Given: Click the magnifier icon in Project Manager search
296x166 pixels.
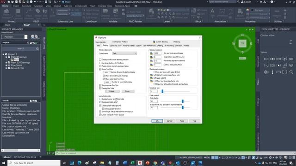Looking at the screenshot, I should 37,49.
